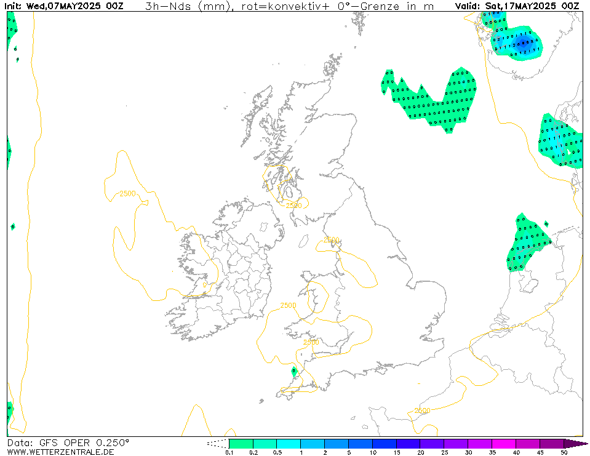Click the legend label "0.5"
This screenshot has height=456, width=590.
tap(277, 452)
